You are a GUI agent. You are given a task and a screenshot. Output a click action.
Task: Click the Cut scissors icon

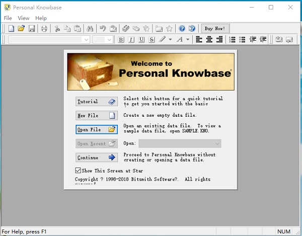57,29
